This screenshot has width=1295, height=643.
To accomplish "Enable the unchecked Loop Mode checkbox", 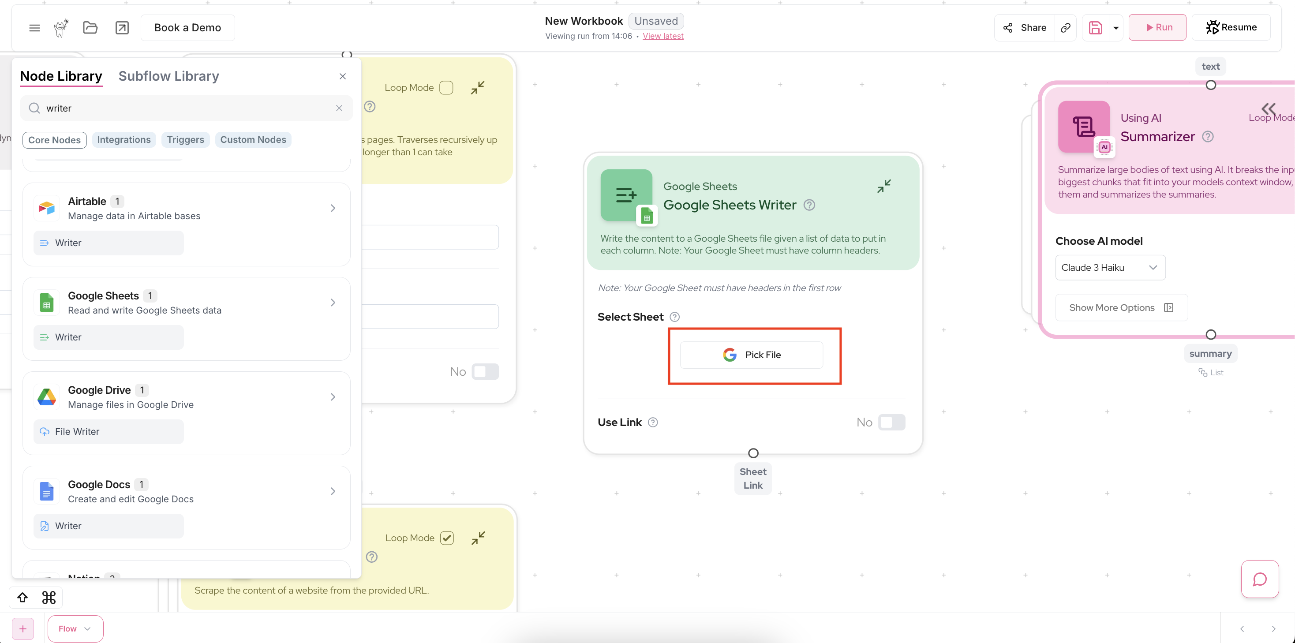I will 446,87.
